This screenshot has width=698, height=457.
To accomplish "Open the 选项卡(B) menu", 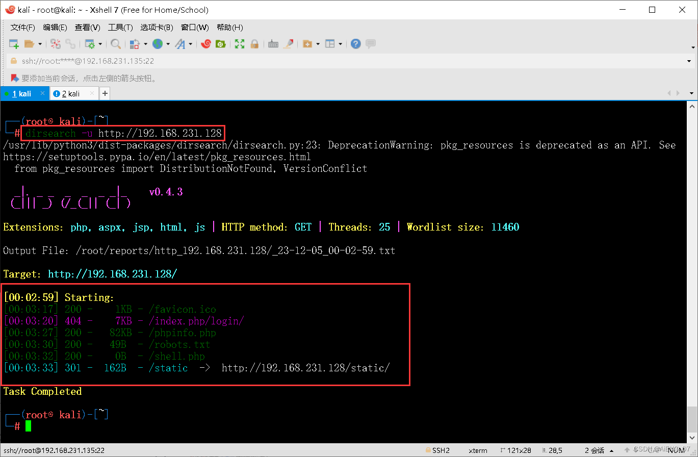I will pyautogui.click(x=157, y=27).
